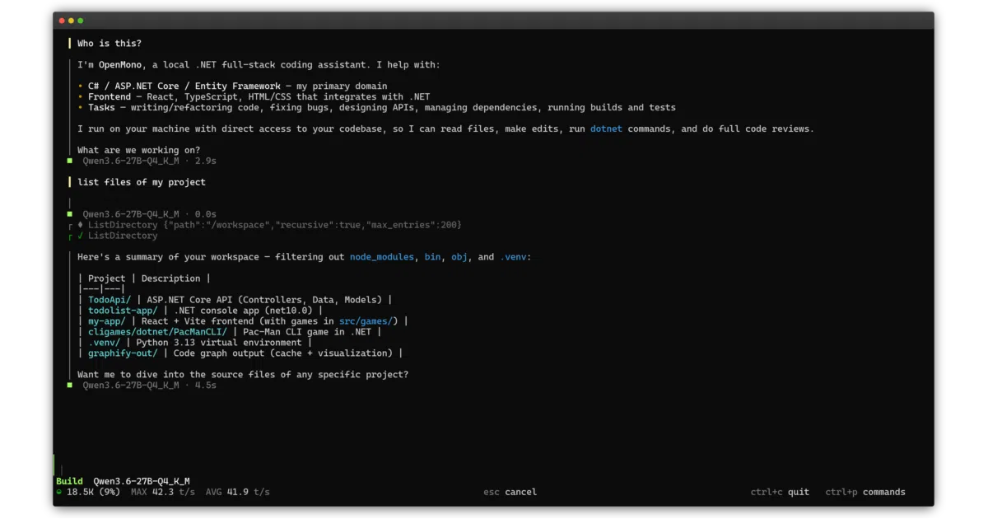Click the 'obj' highlighted word

[459, 257]
